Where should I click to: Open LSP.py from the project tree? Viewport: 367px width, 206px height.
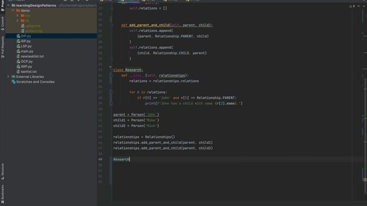26,46
